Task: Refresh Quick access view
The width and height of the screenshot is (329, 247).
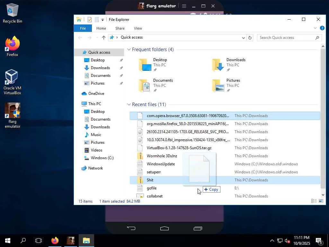Action: (x=250, y=38)
